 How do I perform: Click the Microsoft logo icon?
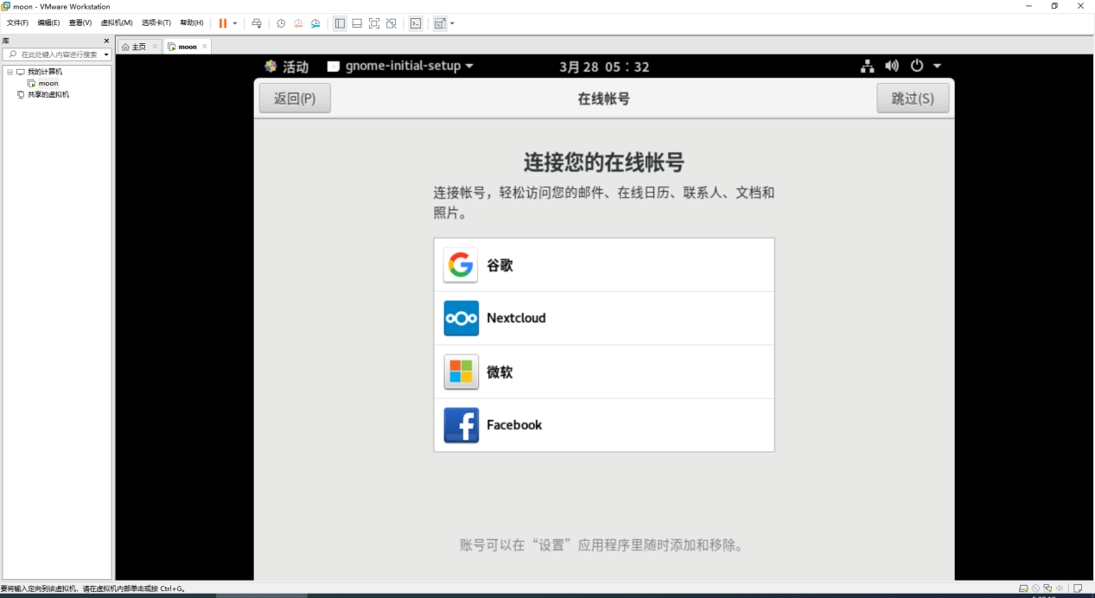tap(461, 372)
